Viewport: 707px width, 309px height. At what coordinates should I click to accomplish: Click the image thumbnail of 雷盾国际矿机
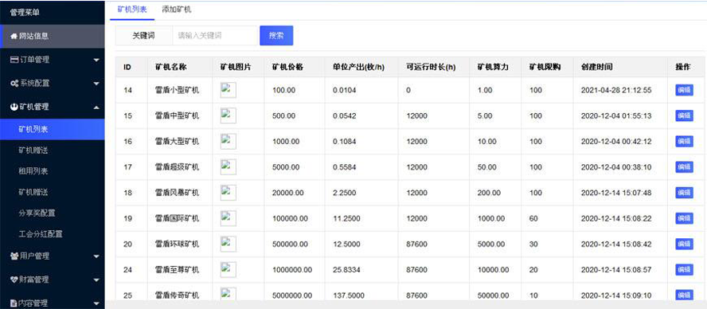pyautogui.click(x=229, y=218)
